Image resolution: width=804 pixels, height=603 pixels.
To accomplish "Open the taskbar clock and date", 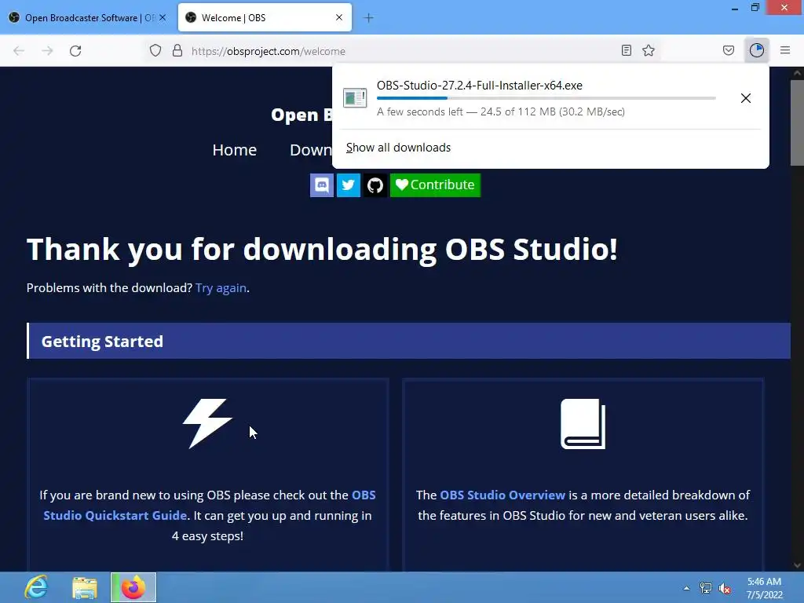I will click(x=765, y=588).
